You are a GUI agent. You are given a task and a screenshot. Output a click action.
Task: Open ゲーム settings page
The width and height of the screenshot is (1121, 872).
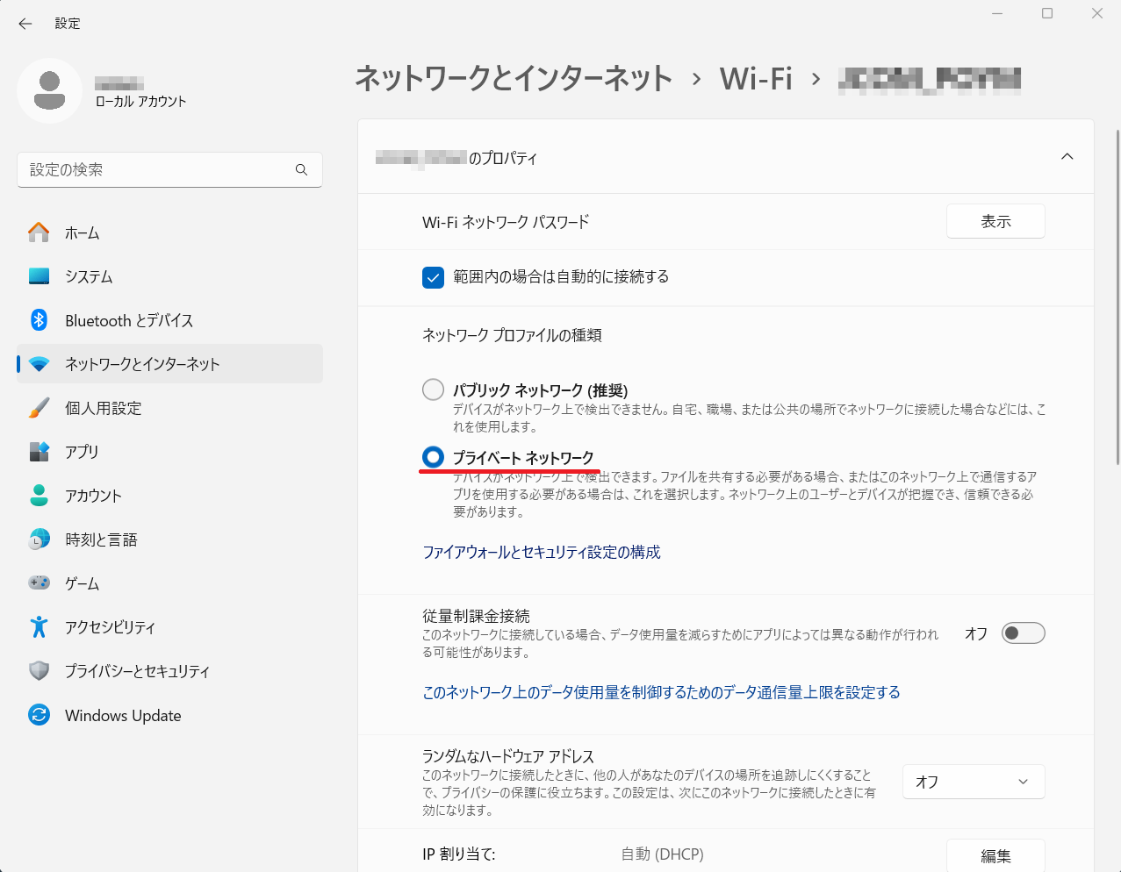pos(170,583)
